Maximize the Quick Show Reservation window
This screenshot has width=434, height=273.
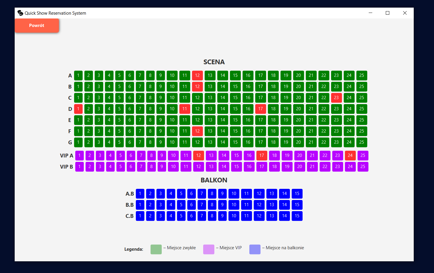(388, 13)
